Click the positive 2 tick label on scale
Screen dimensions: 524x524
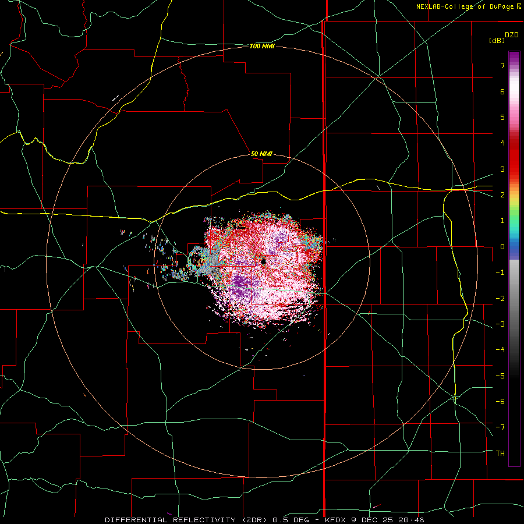pos(502,195)
